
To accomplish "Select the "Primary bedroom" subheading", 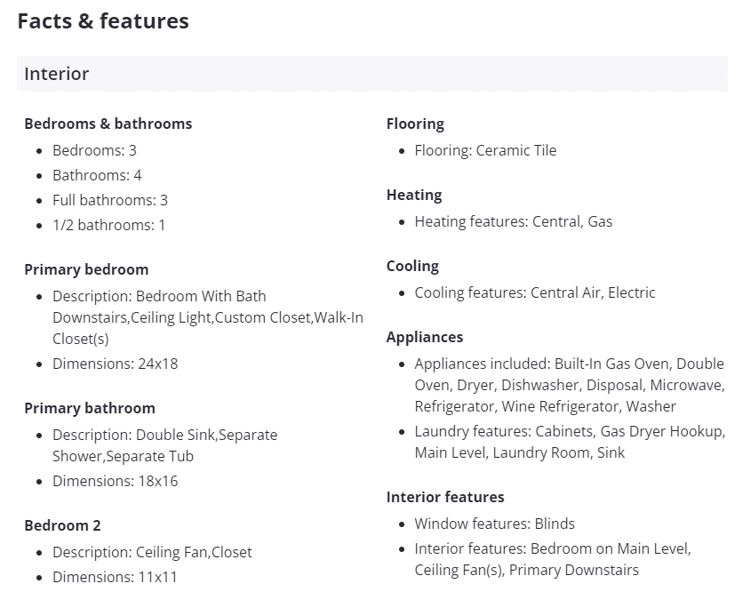I will coord(86,269).
